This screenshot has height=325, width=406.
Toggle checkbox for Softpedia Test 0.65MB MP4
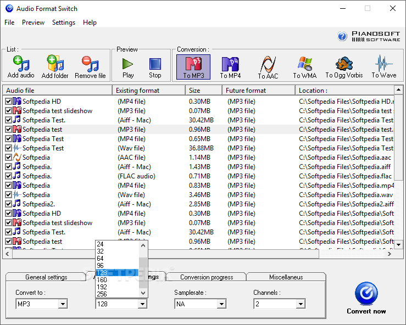[8, 139]
